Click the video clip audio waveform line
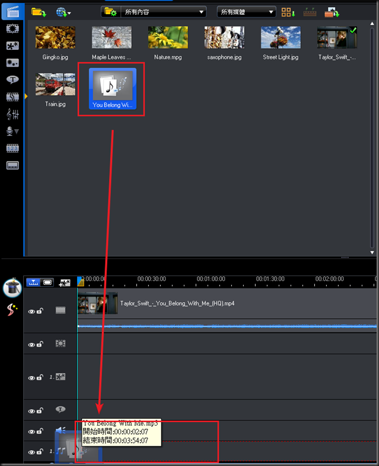 tap(227, 326)
